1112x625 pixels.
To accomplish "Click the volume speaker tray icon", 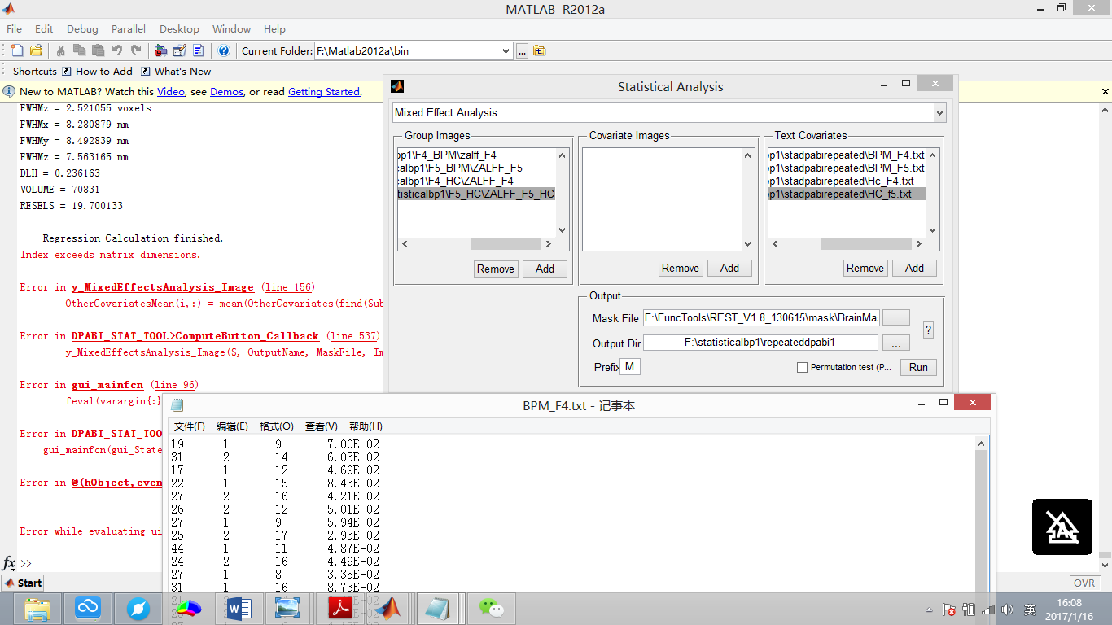I will tap(1007, 610).
